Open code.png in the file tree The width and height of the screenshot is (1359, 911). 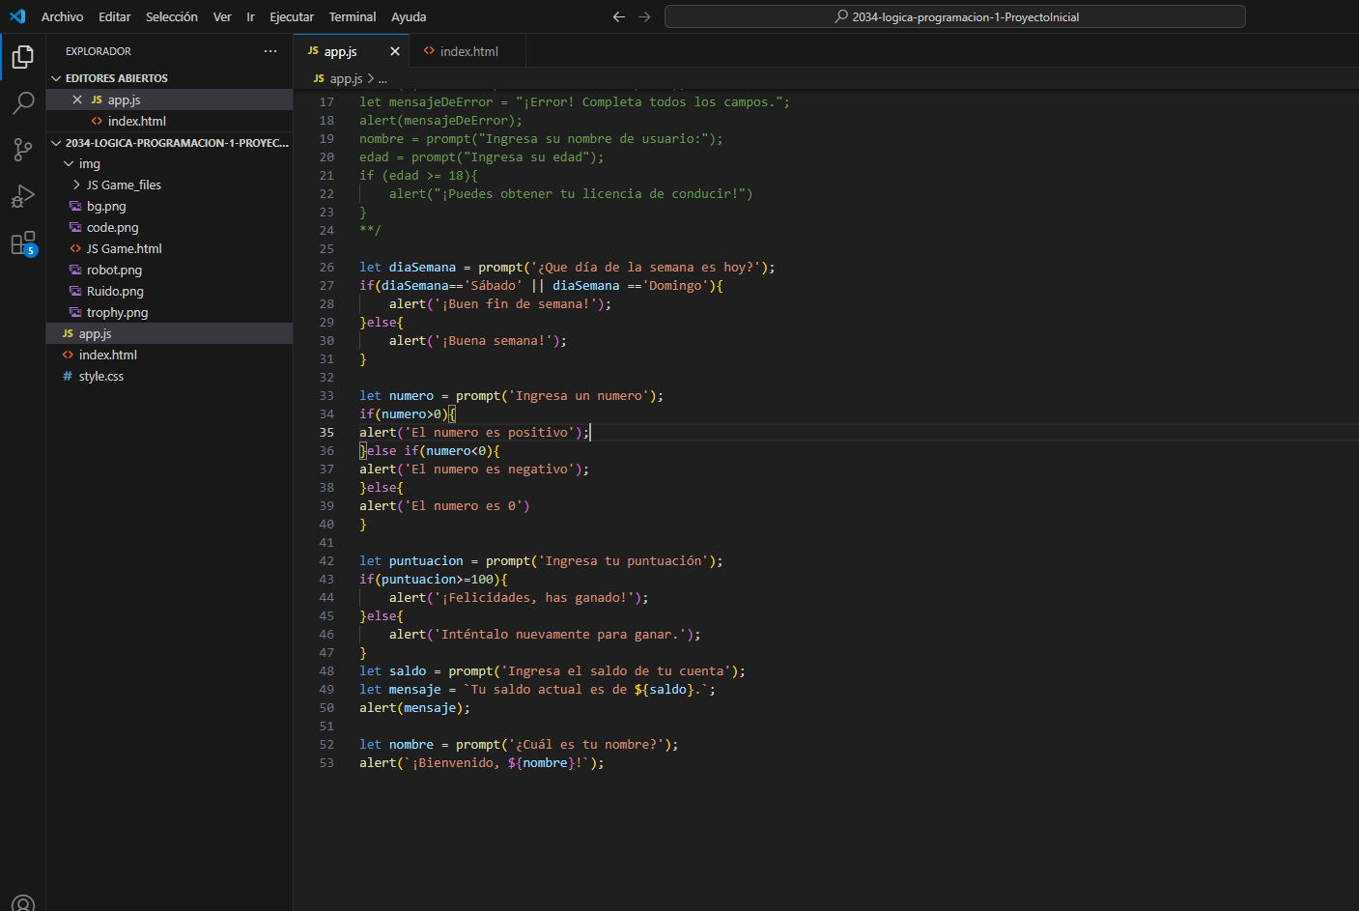(112, 227)
